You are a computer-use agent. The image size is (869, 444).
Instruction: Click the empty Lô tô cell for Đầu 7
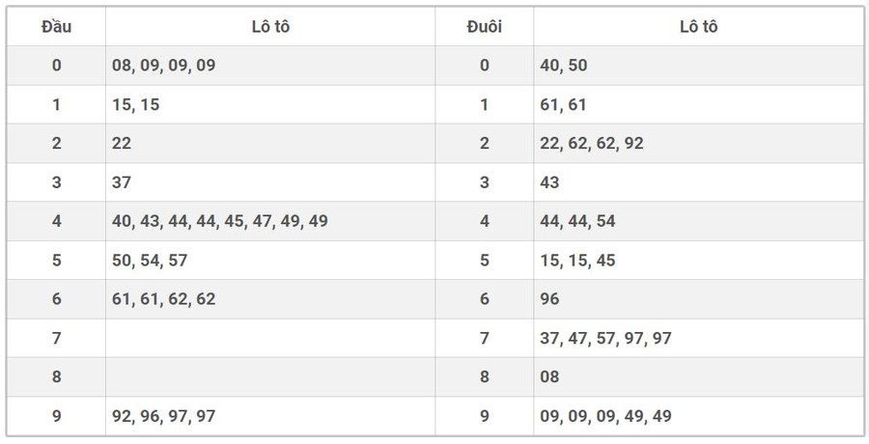pos(269,338)
